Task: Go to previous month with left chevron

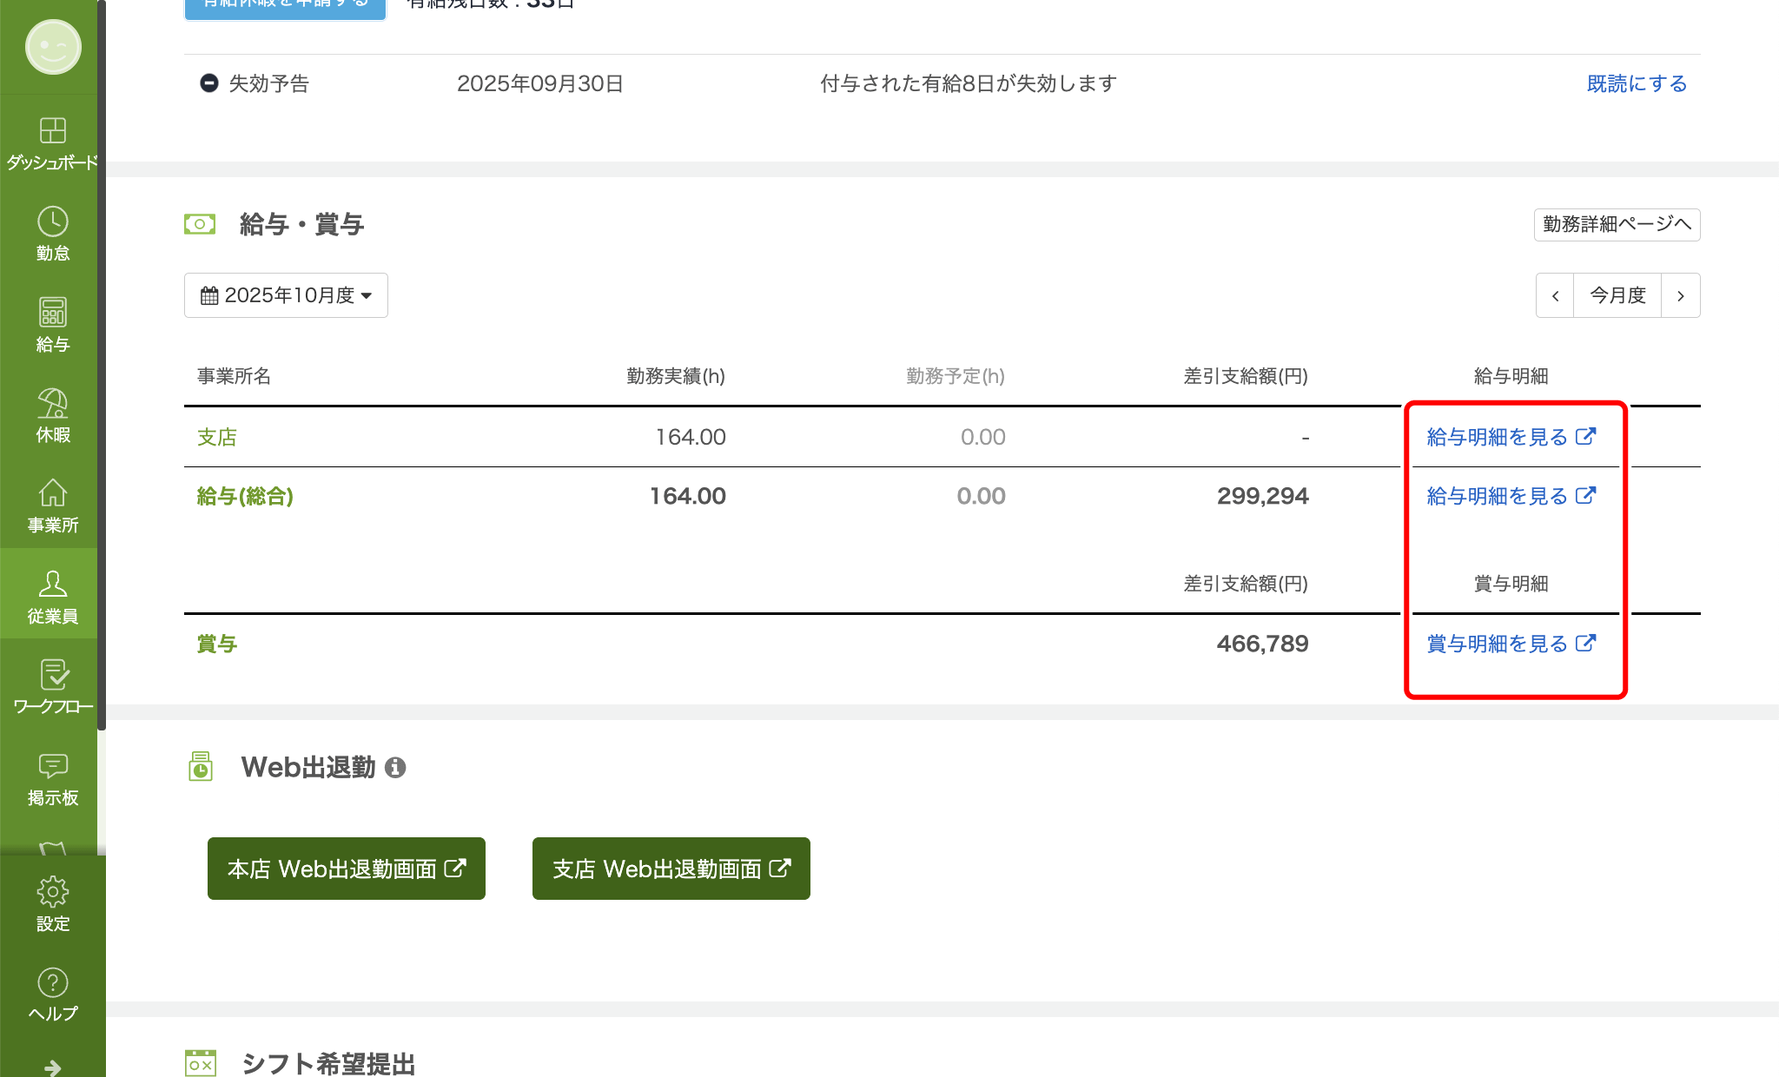Action: [x=1555, y=294]
